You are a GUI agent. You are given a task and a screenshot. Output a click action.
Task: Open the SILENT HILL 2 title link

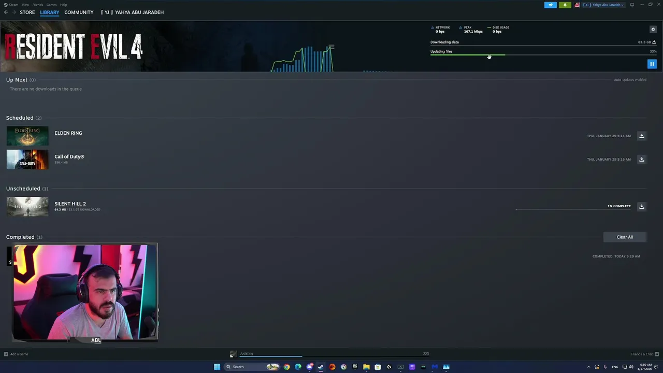[x=70, y=204]
